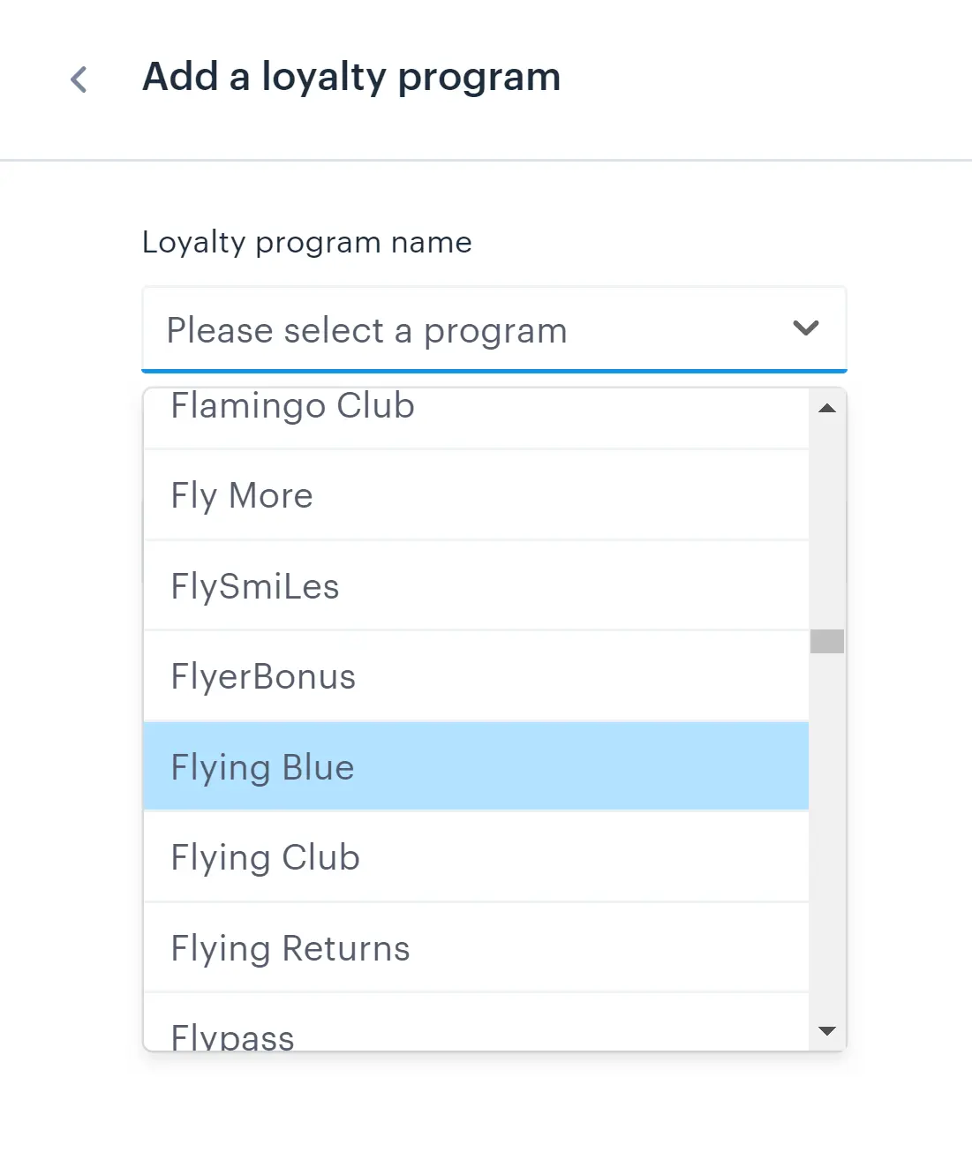Collapse the program dropdown chevron arrow

805,328
